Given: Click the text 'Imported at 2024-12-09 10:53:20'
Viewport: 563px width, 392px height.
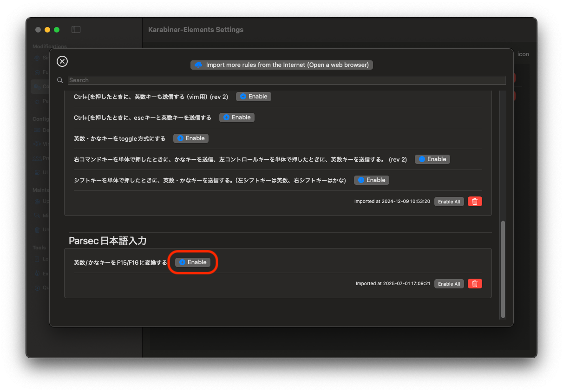Looking at the screenshot, I should tap(392, 202).
